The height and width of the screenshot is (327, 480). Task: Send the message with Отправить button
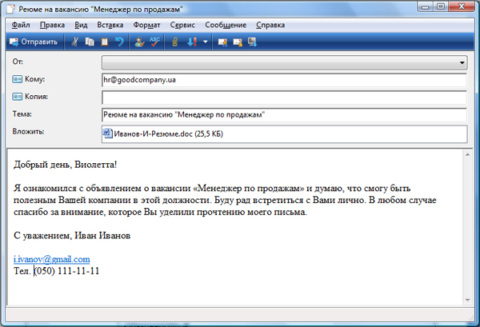(x=34, y=42)
